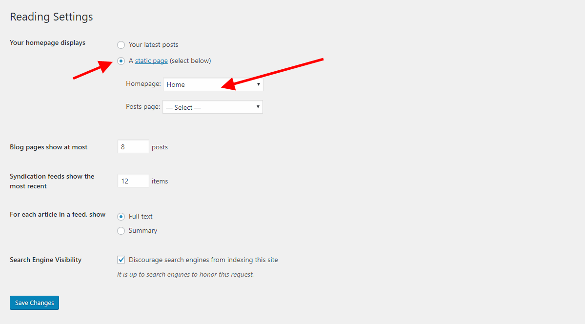Click the "Search Engine Visibility" row label

(45, 260)
